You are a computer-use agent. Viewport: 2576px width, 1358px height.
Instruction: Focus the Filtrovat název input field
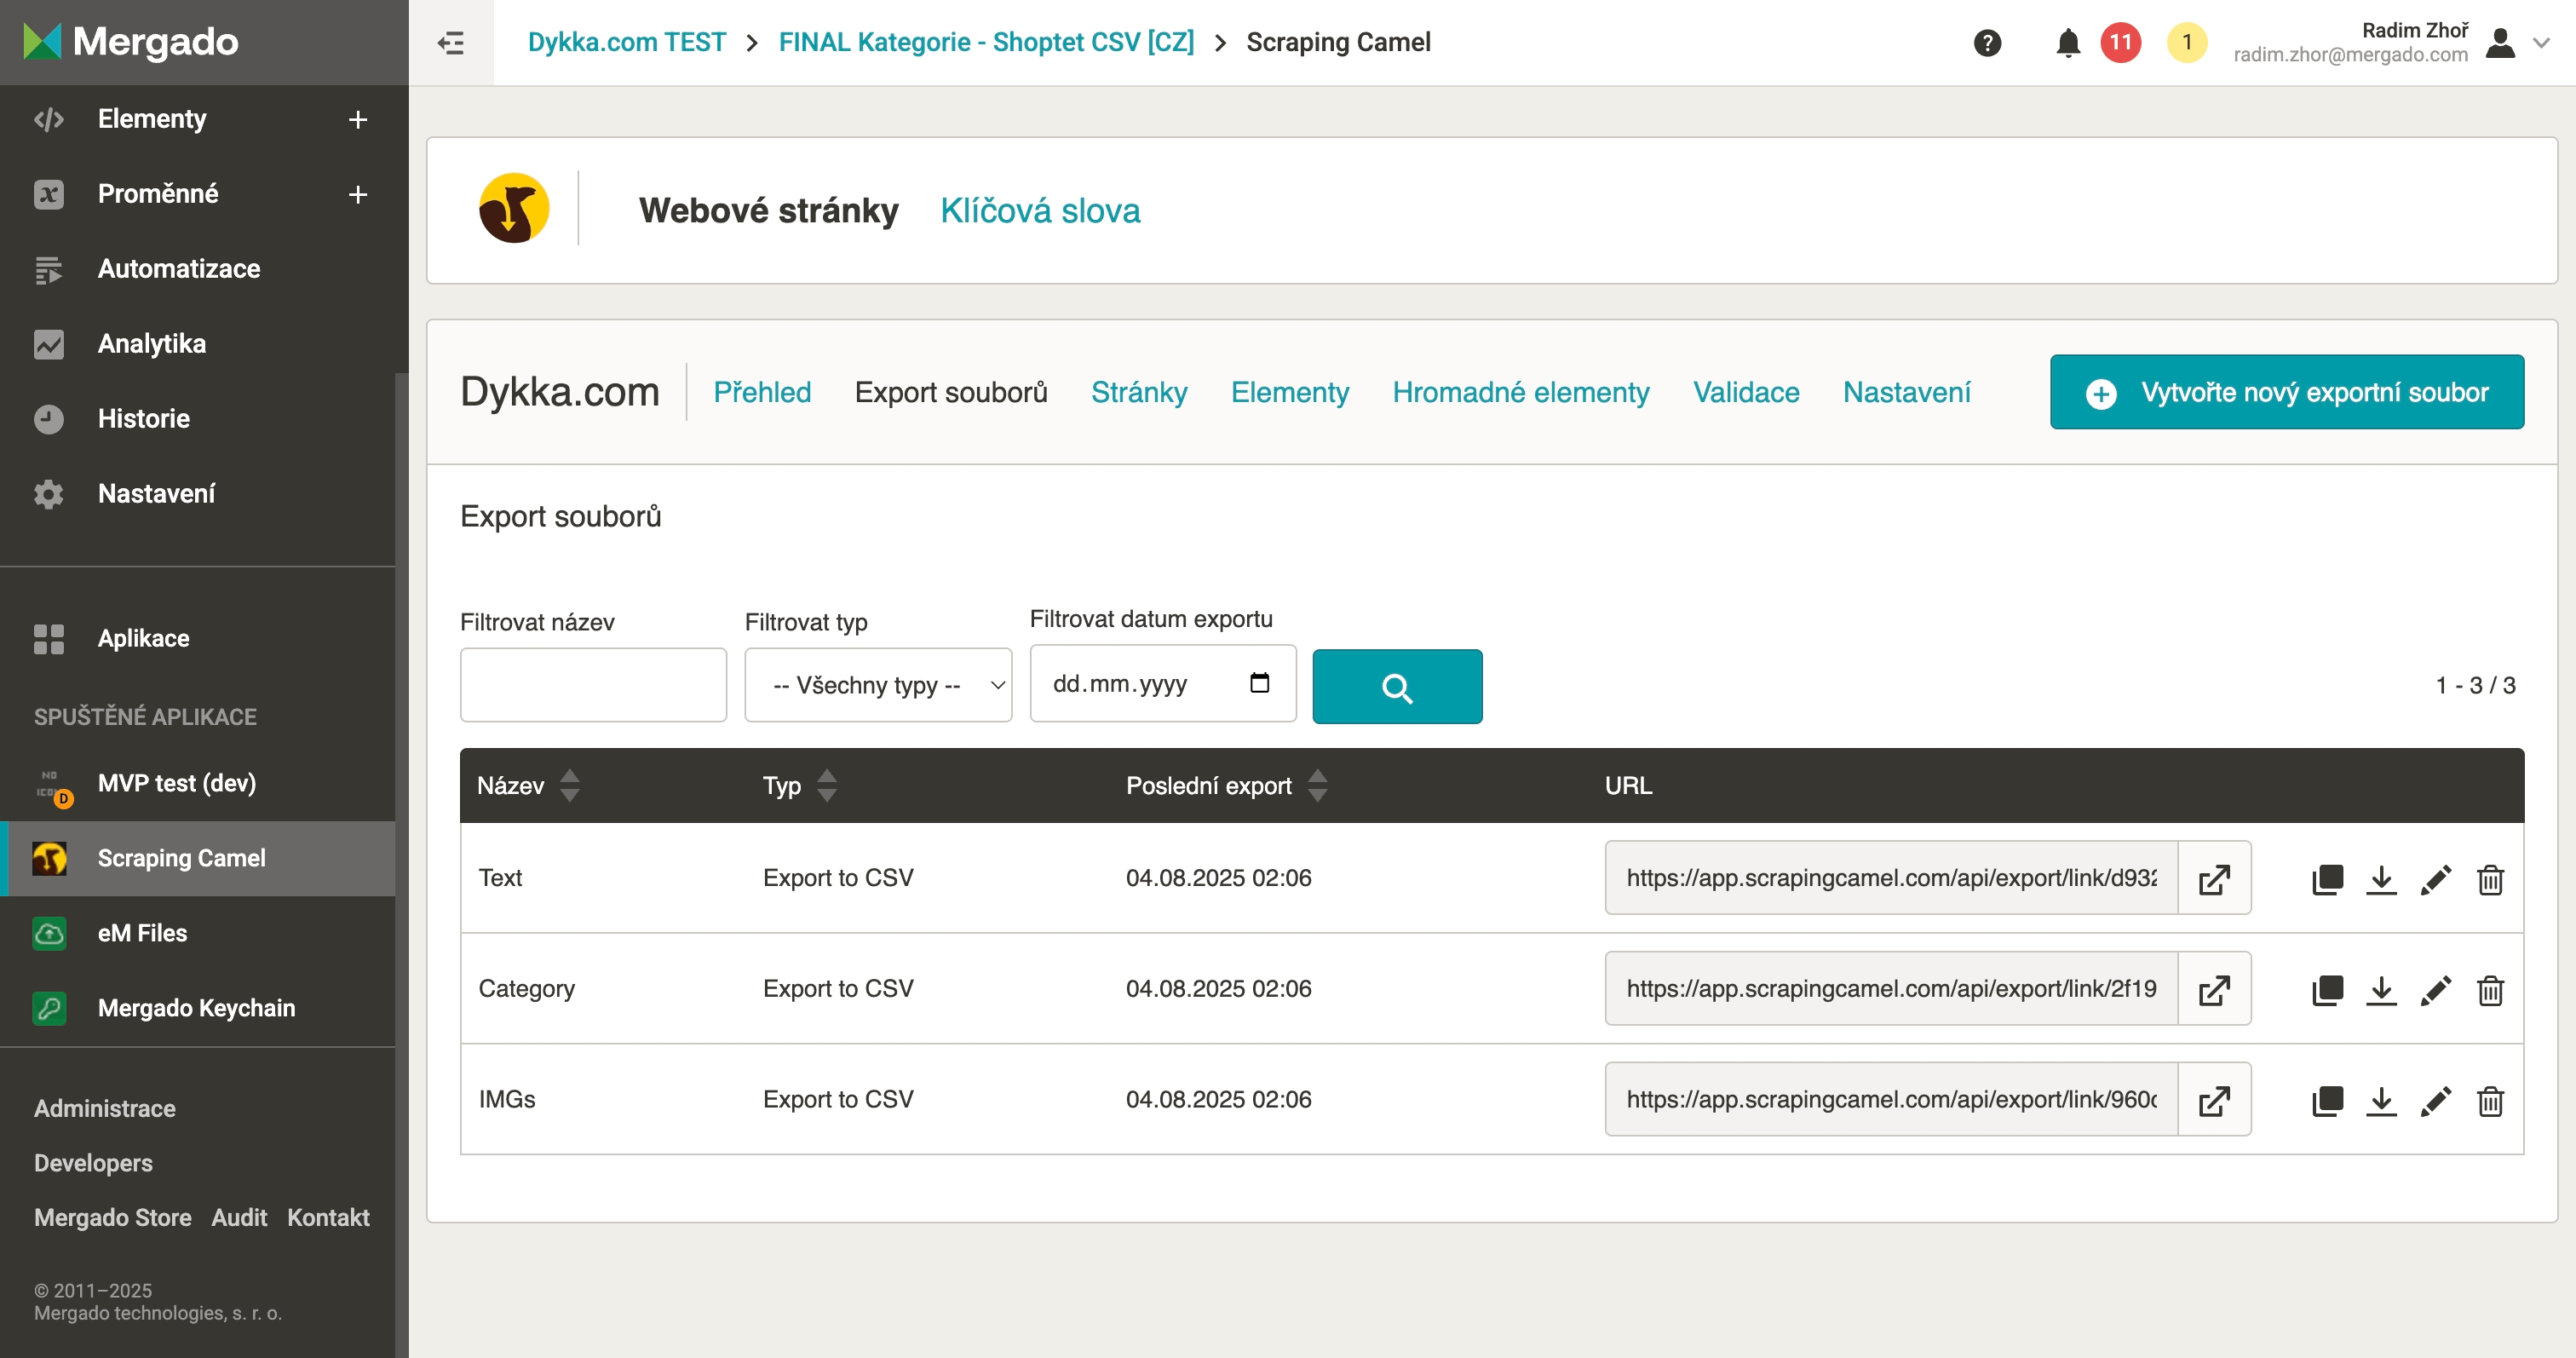592,686
